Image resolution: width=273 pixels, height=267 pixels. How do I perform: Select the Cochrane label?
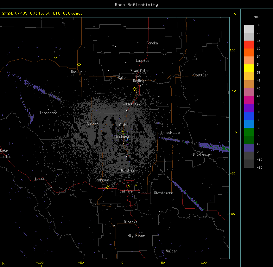[102, 180]
